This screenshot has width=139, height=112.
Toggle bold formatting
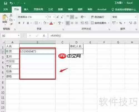tap(19, 23)
